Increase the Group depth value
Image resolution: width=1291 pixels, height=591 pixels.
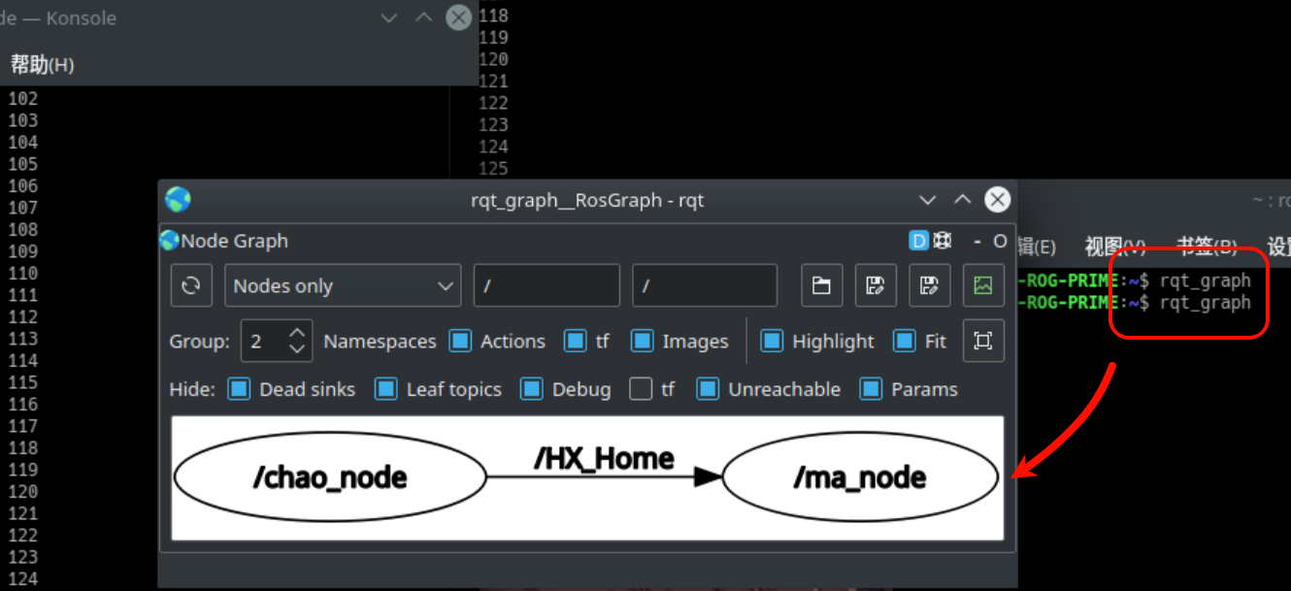click(298, 332)
